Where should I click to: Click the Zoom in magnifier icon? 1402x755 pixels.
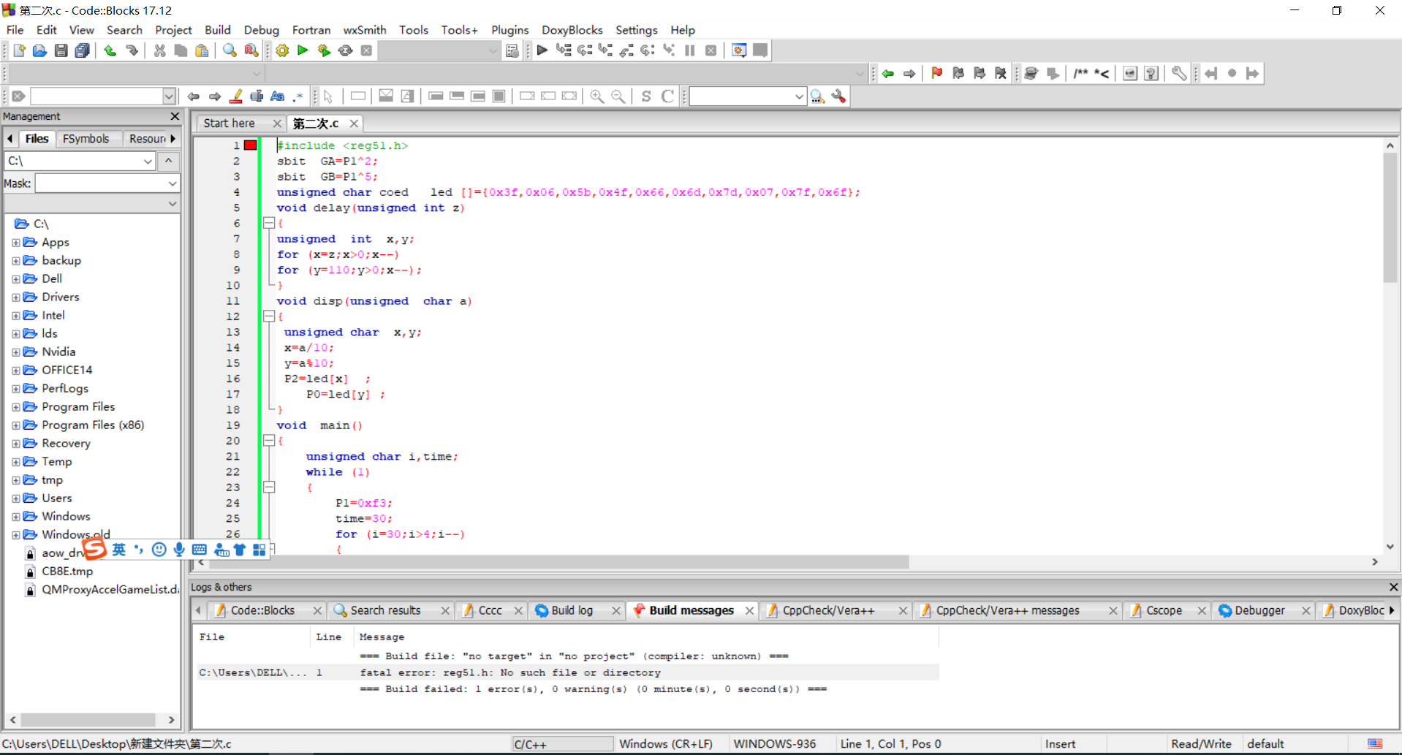pyautogui.click(x=597, y=96)
